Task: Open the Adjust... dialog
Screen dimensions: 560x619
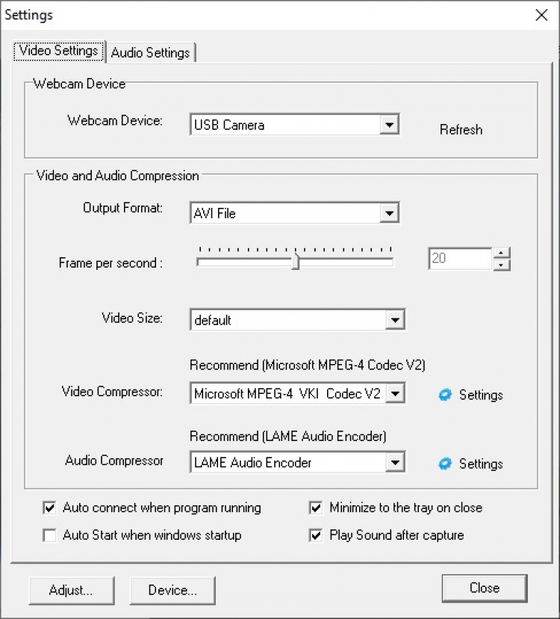Action: [71, 590]
